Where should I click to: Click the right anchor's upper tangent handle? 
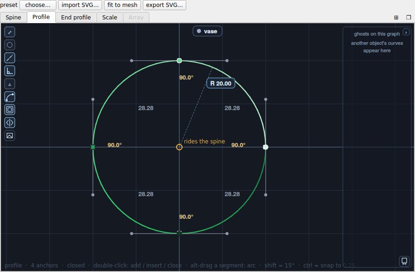tap(266, 99)
